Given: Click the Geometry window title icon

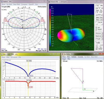Looking at the screenshot, I should 62,54.
